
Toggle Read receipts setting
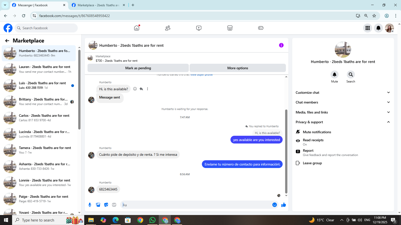[x=343, y=142]
